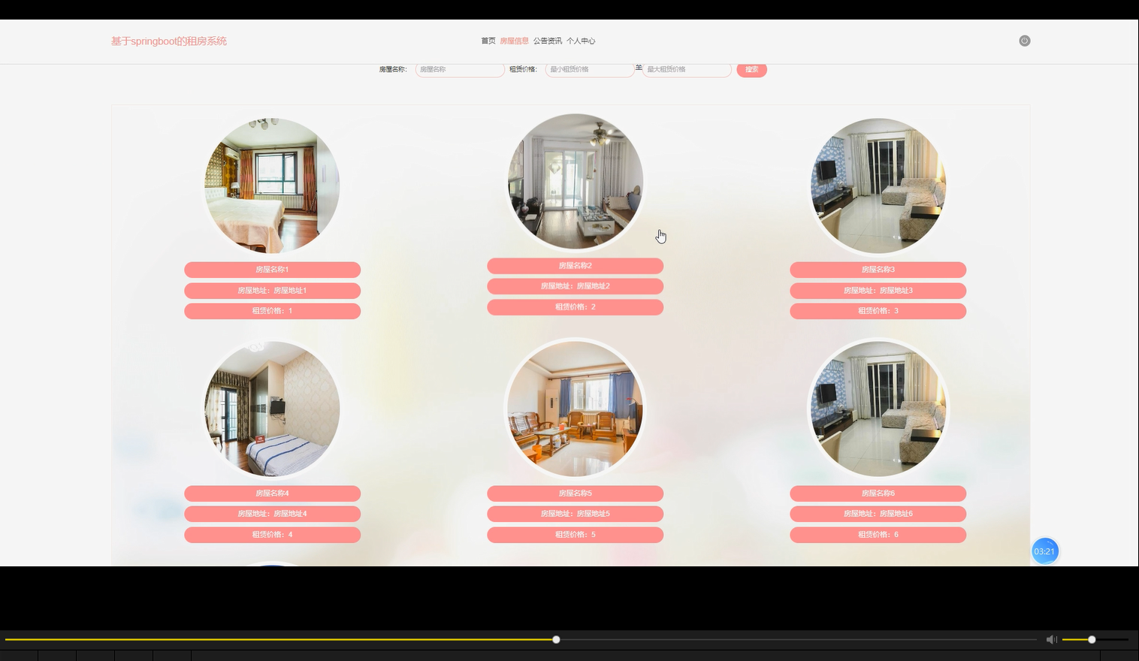Click the 房屋地址：房屋地址2 pill
This screenshot has width=1139, height=661.
[576, 286]
